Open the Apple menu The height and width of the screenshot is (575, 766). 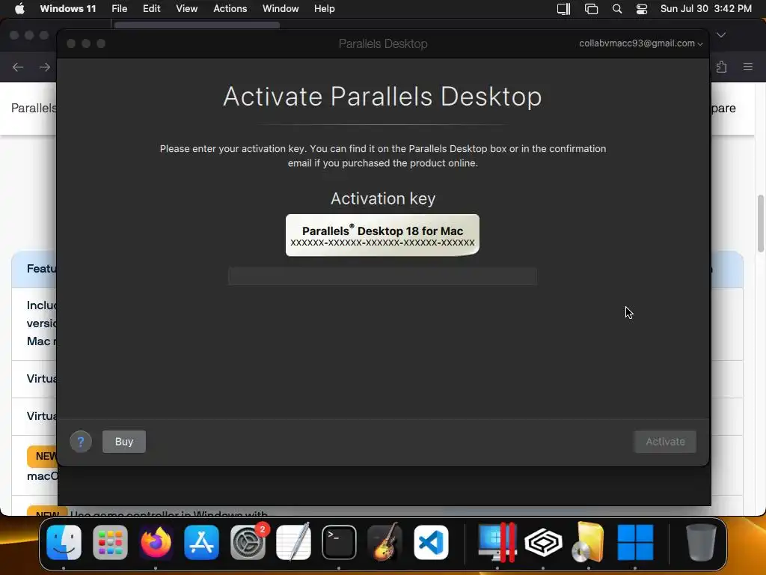tap(19, 8)
